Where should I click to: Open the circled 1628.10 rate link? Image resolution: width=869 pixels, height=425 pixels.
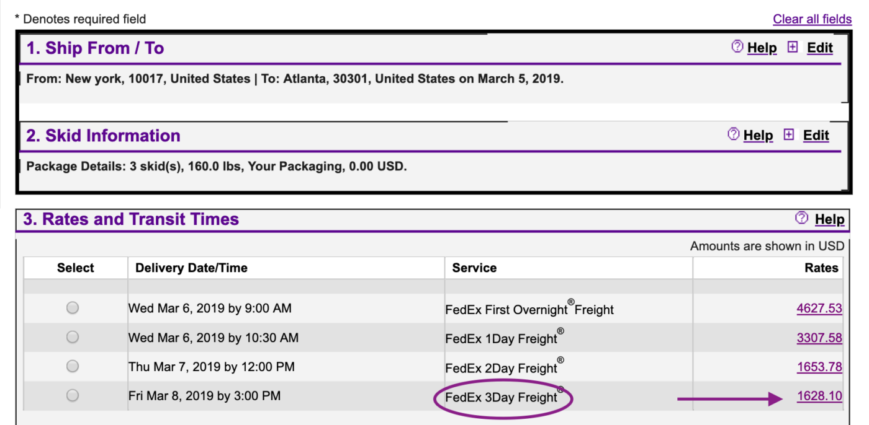coord(819,395)
